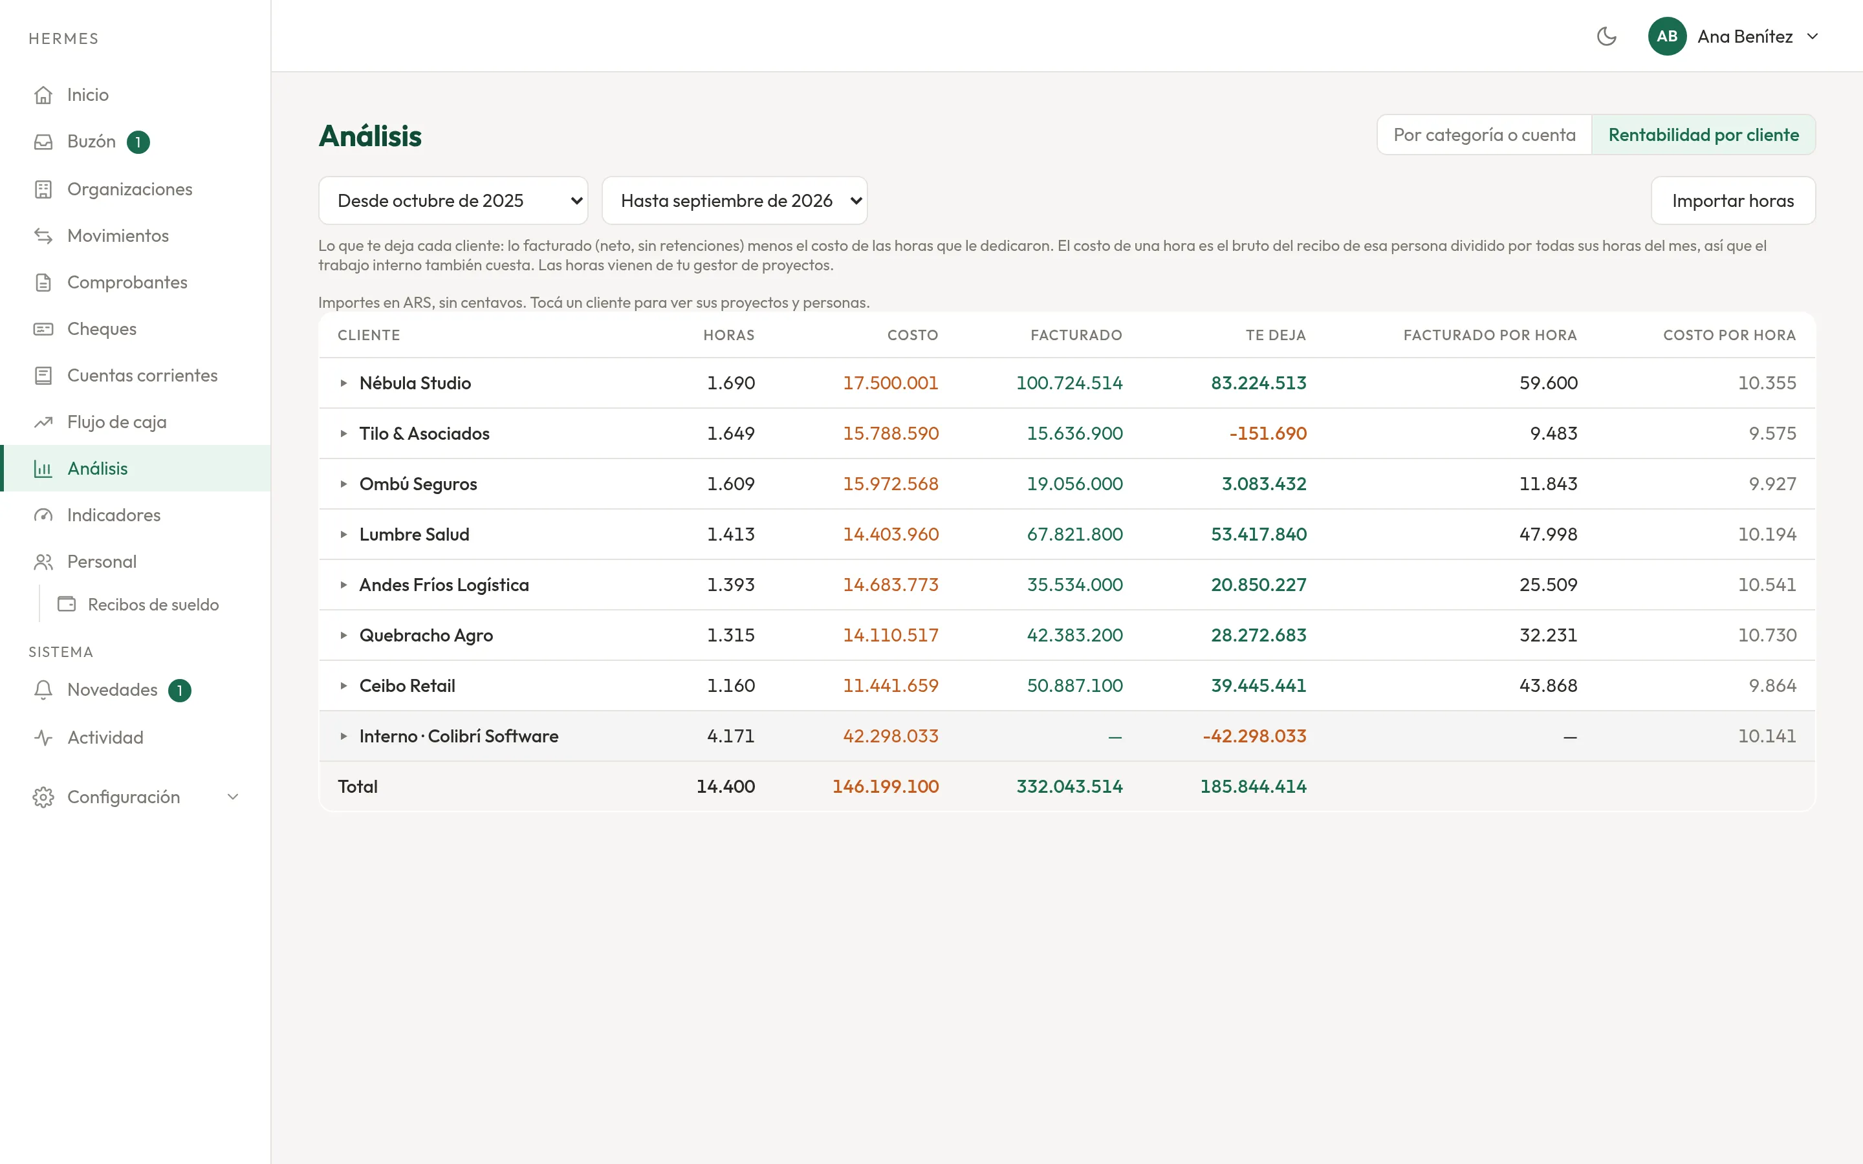Click the Movimientos arrows icon

coord(43,235)
